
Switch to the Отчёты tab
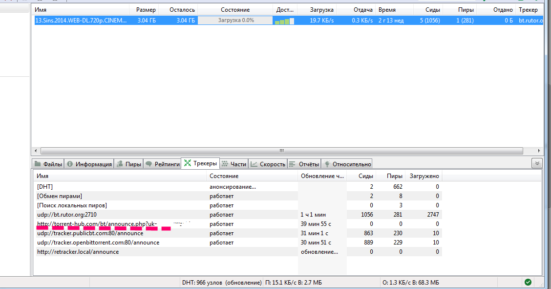[x=304, y=164]
